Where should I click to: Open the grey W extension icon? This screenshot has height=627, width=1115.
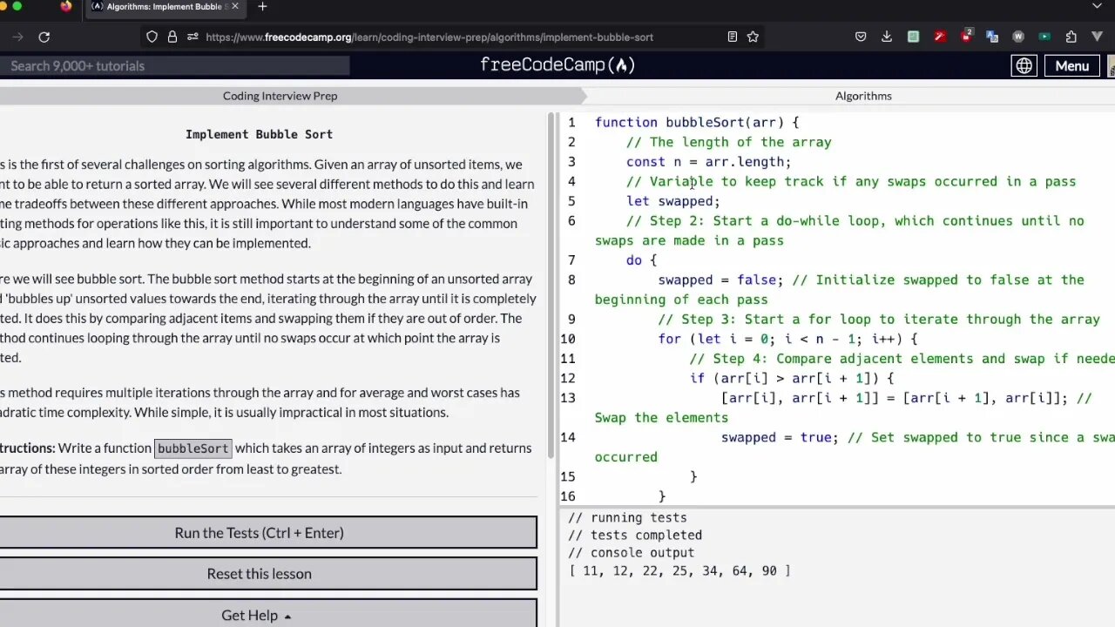pos(1018,37)
